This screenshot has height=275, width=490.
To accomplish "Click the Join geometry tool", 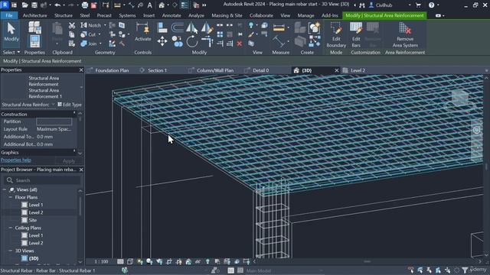I will 89,44.
